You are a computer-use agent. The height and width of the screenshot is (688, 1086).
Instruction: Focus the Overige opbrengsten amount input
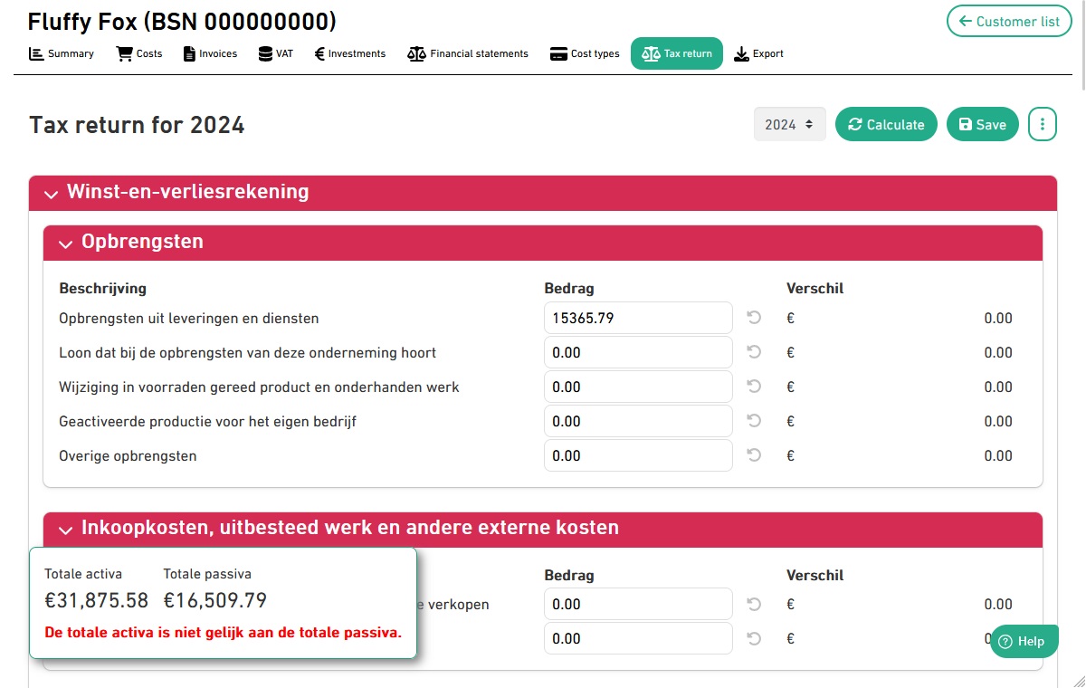coord(638,455)
